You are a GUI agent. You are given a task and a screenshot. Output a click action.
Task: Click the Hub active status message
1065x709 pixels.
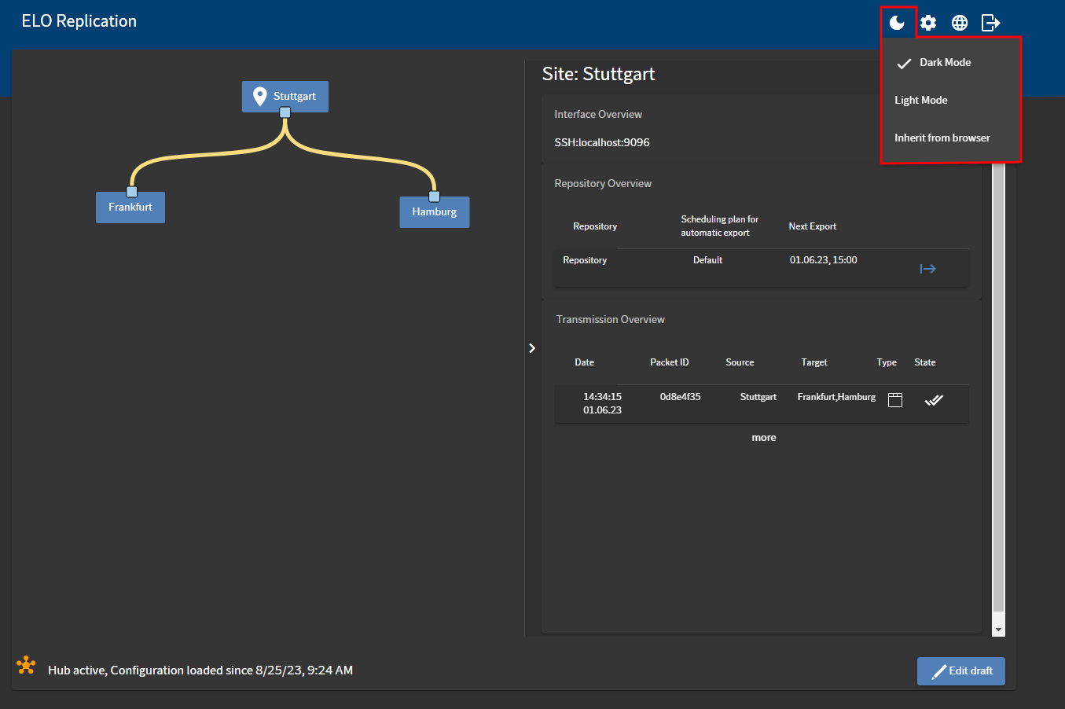pyautogui.click(x=200, y=670)
